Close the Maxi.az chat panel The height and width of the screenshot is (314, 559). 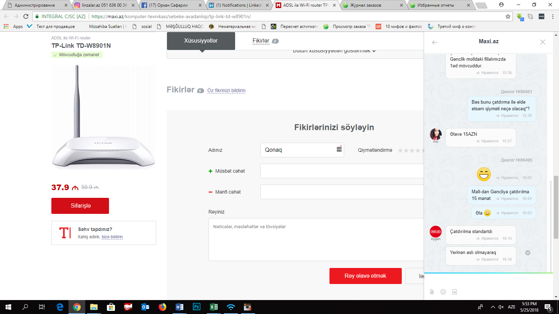pos(543,42)
